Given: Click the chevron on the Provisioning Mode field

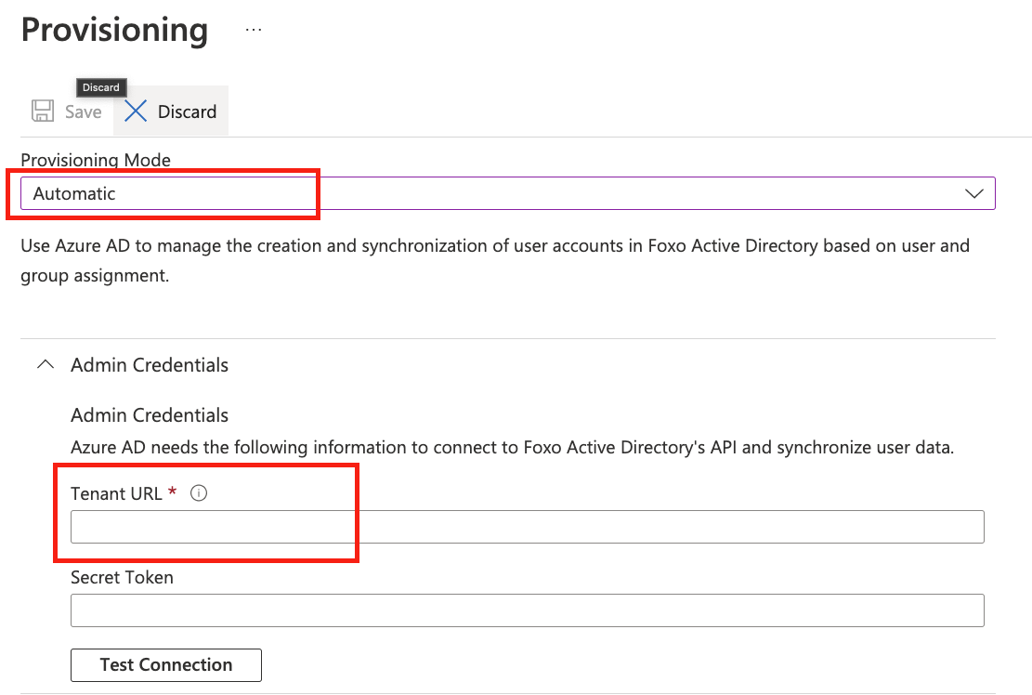Looking at the screenshot, I should pyautogui.click(x=973, y=193).
